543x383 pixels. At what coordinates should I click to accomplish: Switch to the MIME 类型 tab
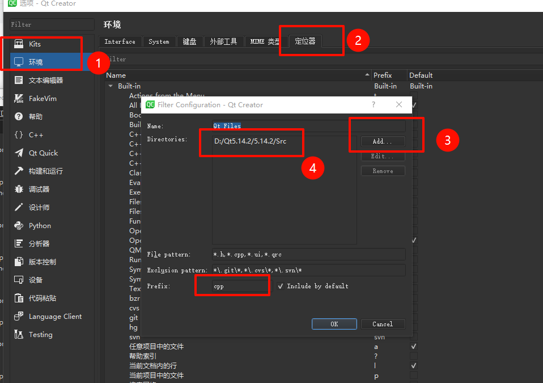[x=265, y=41]
